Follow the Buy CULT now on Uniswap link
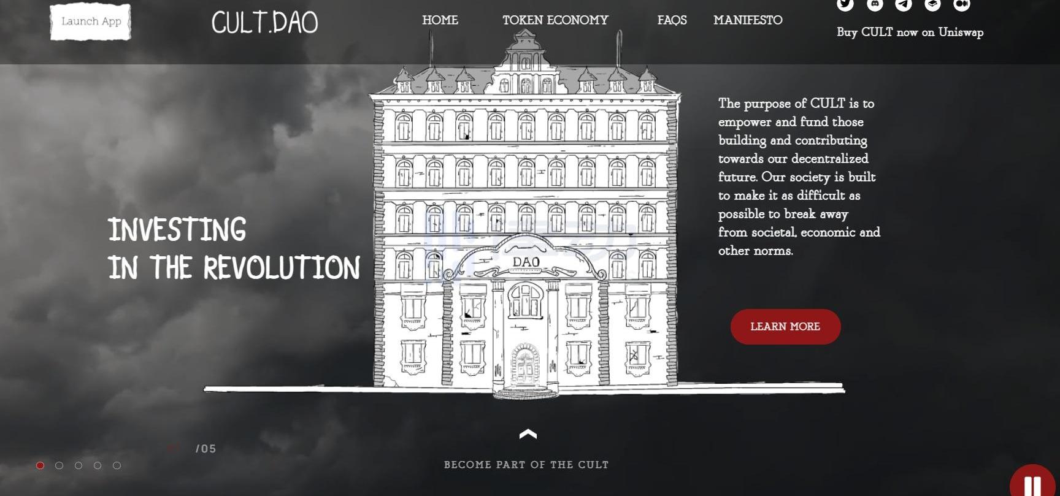1060x496 pixels. point(910,32)
